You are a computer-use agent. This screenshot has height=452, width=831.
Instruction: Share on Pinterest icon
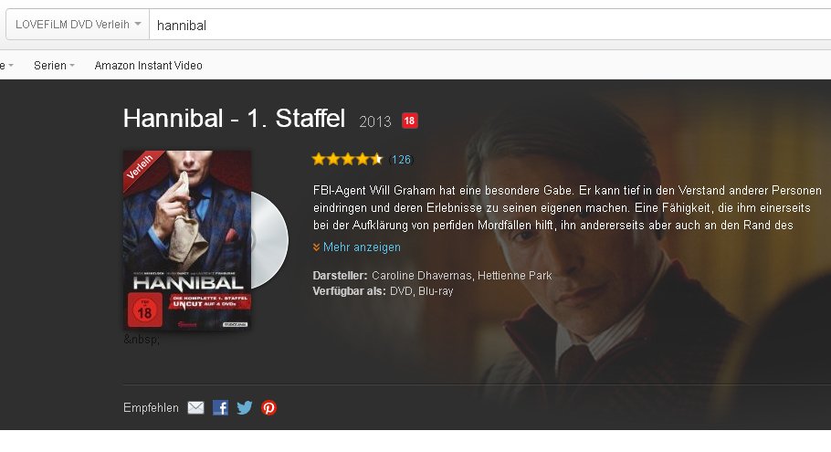click(268, 407)
